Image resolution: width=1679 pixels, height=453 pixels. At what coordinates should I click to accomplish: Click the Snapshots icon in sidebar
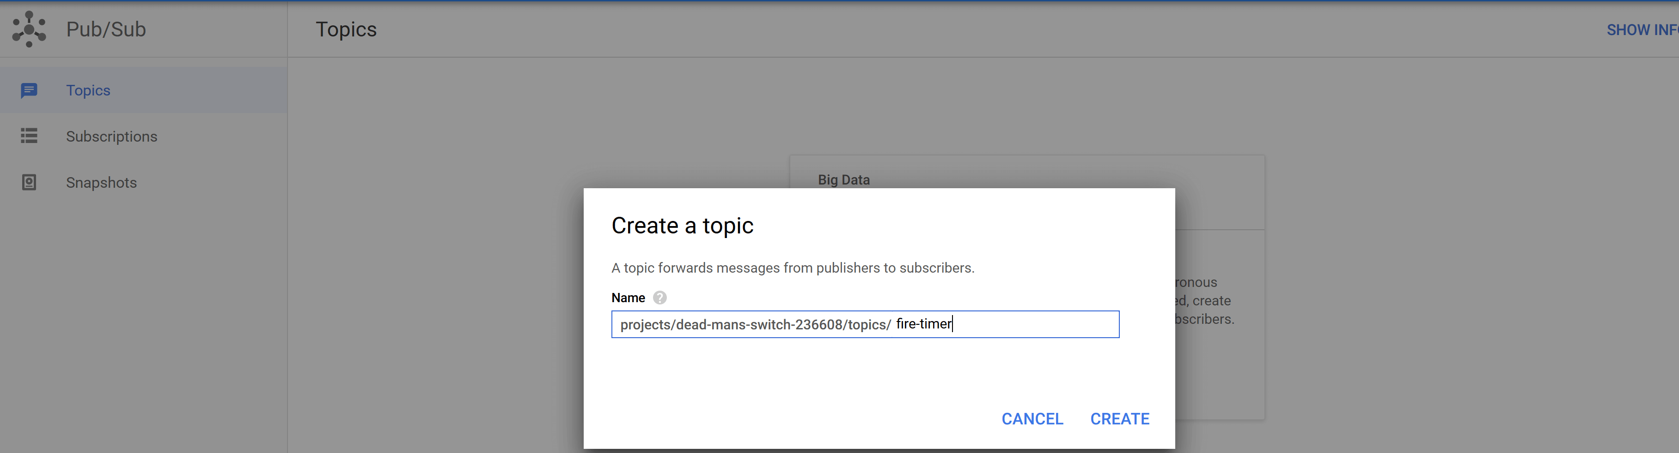coord(29,182)
